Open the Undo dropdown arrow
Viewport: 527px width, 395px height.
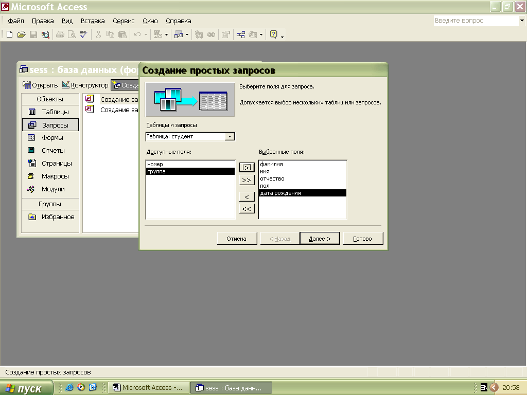pos(146,34)
